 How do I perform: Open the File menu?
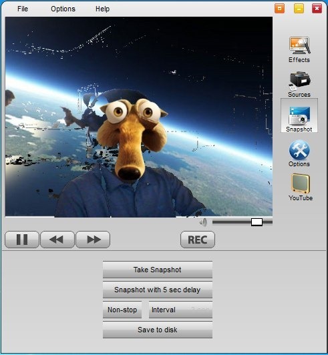[x=23, y=9]
